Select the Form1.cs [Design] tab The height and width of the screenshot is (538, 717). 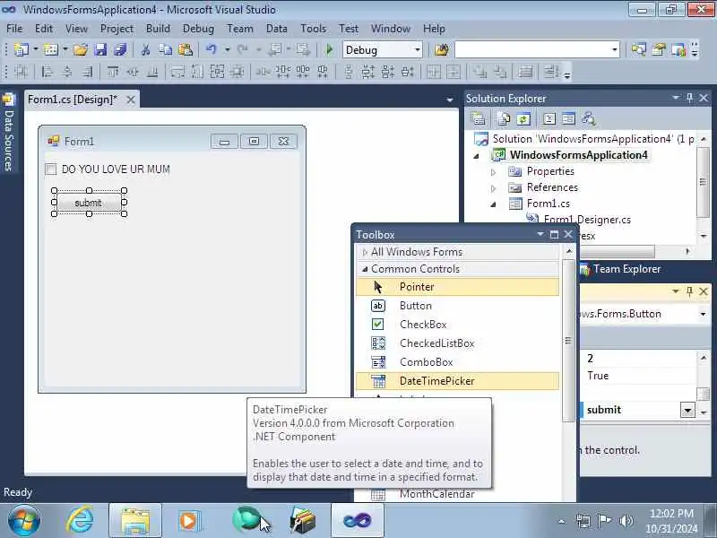pos(73,100)
